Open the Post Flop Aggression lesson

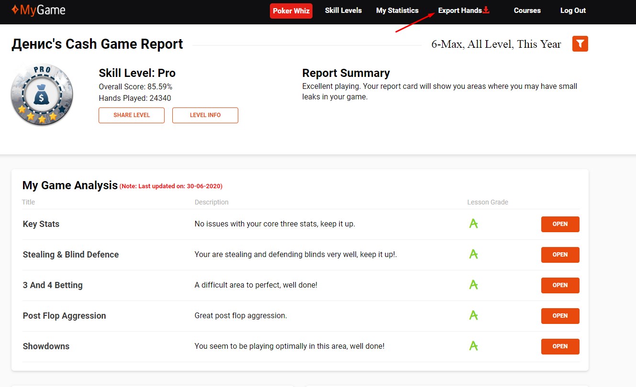pyautogui.click(x=560, y=316)
